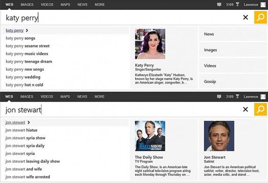Open messages icon in the upper top bar
The height and width of the screenshot is (183, 268).
pos(219,5)
